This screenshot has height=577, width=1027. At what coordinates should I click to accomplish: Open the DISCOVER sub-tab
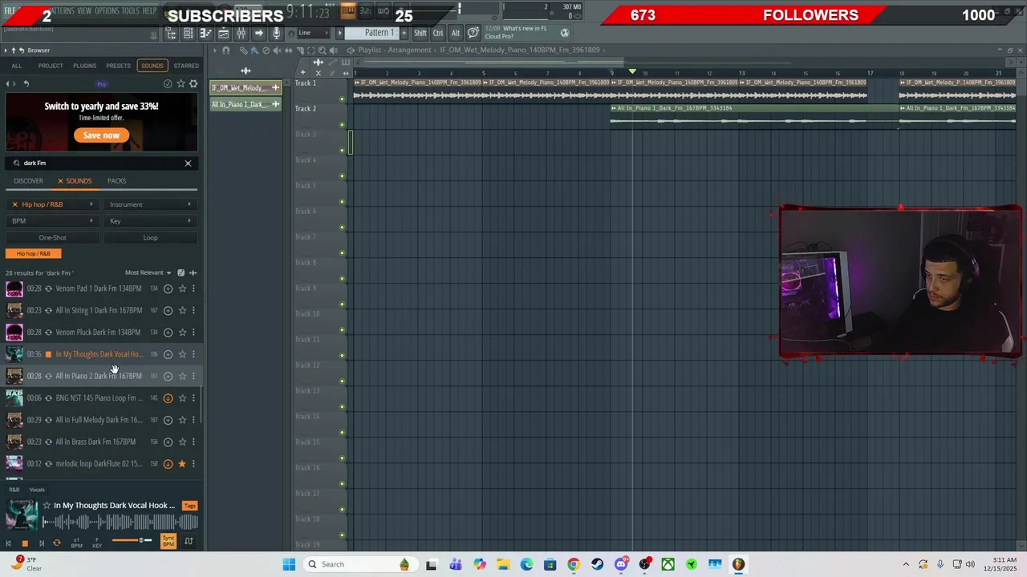click(x=28, y=181)
